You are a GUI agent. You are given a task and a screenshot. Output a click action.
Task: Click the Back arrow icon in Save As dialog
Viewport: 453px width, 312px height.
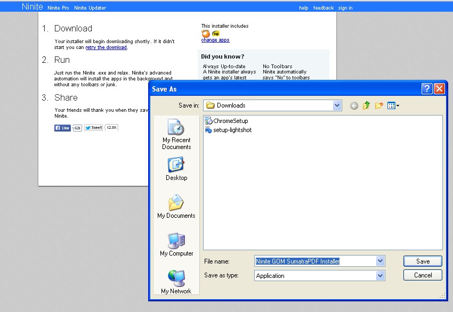tap(354, 106)
